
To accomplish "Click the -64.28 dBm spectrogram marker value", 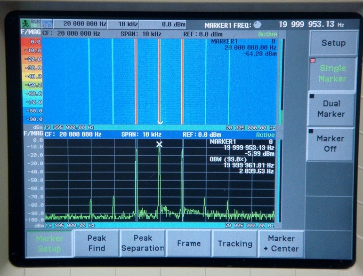I will [260, 54].
